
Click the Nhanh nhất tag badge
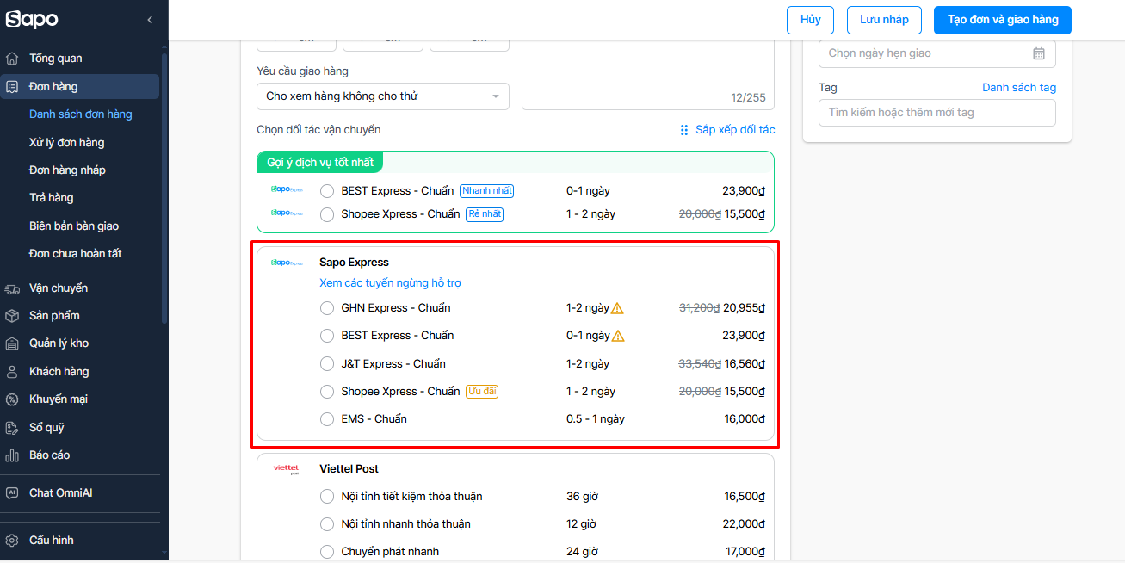coord(487,191)
